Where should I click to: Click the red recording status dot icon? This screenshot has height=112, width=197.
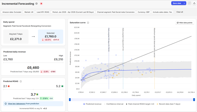(41, 4)
